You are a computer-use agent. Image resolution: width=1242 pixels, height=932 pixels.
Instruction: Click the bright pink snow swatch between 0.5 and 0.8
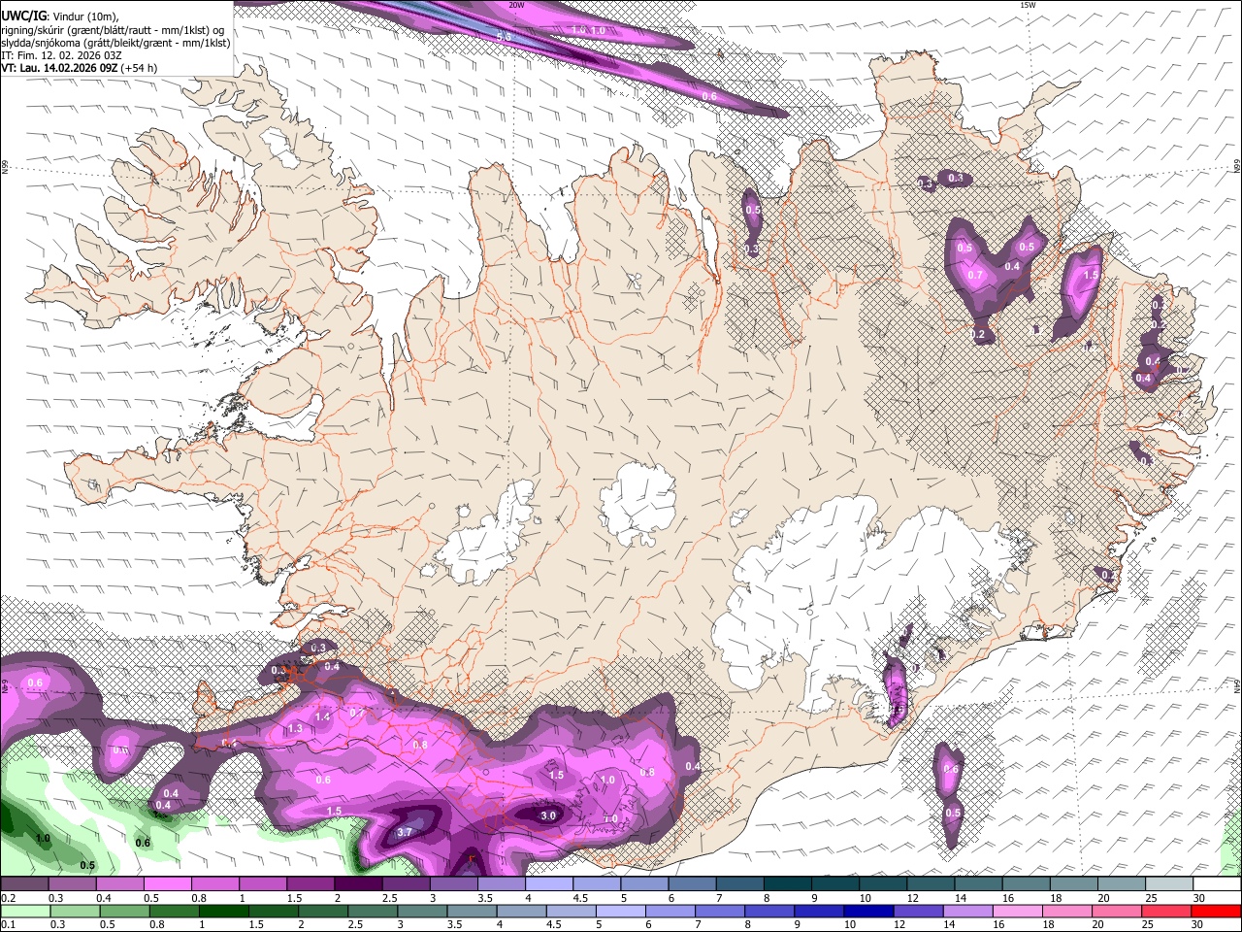click(x=167, y=884)
